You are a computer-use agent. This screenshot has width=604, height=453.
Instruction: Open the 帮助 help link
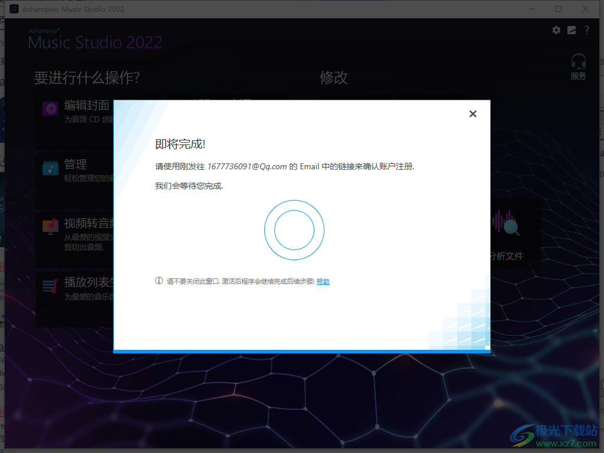pos(323,281)
